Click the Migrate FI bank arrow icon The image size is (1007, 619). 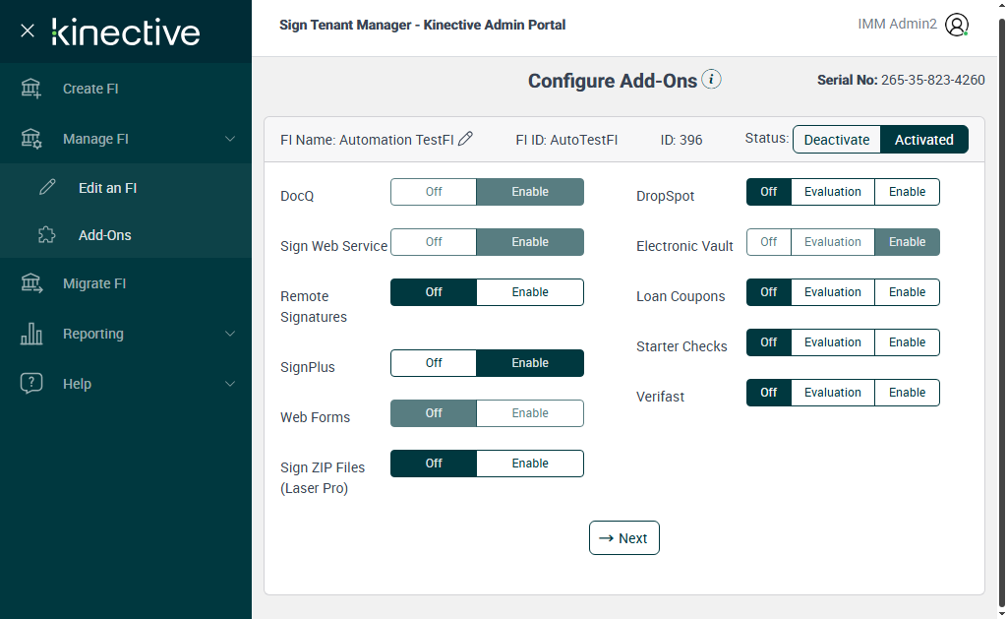[x=30, y=283]
